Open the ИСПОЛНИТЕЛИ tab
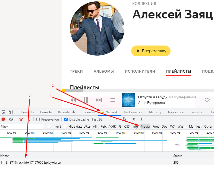This screenshot has width=214, height=184. coord(140,71)
